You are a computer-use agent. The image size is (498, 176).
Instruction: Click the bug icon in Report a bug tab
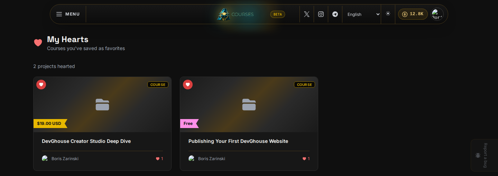478,155
